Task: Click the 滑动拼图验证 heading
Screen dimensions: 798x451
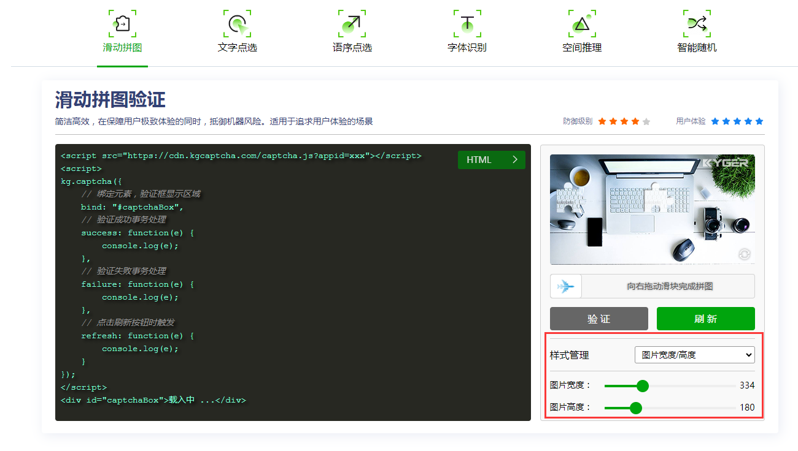Action: coord(110,100)
